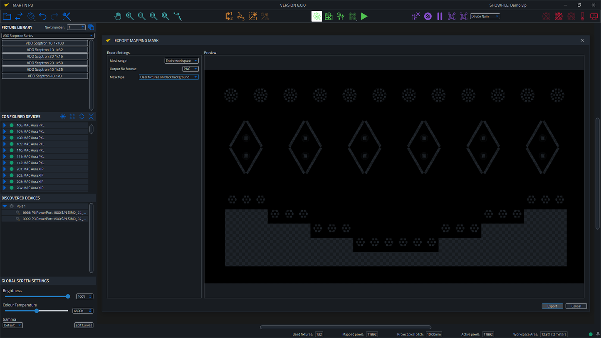Image resolution: width=601 pixels, height=338 pixels.
Task: Open the Mask range dropdown
Action: coord(181,61)
